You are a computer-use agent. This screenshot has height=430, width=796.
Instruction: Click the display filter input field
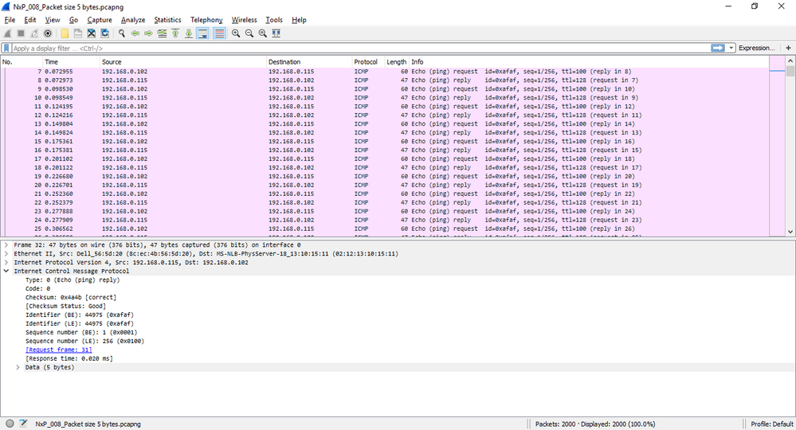pyautogui.click(x=360, y=48)
